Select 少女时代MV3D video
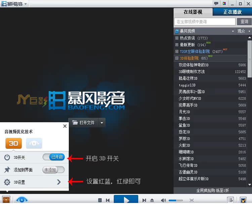The width and height of the screenshot is (252, 211). click(x=210, y=98)
